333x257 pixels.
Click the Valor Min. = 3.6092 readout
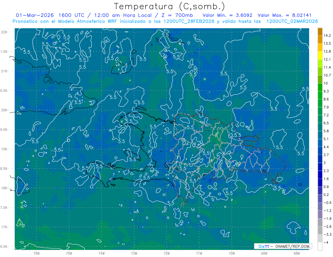coord(228,15)
